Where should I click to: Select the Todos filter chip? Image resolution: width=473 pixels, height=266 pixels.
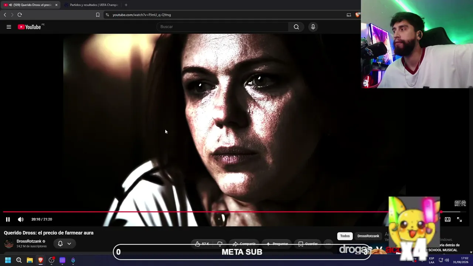click(x=345, y=236)
